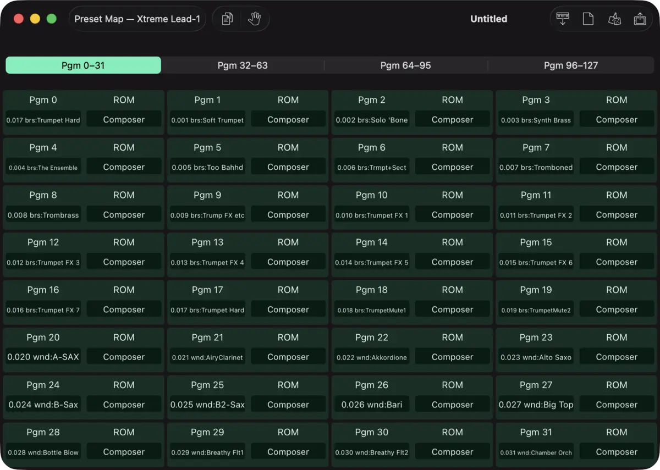
Task: Expand the Composer menu in Pgm 13
Action: pyautogui.click(x=288, y=262)
